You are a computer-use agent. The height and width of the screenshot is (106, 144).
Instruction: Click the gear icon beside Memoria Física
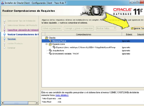pyautogui.click(x=50, y=41)
